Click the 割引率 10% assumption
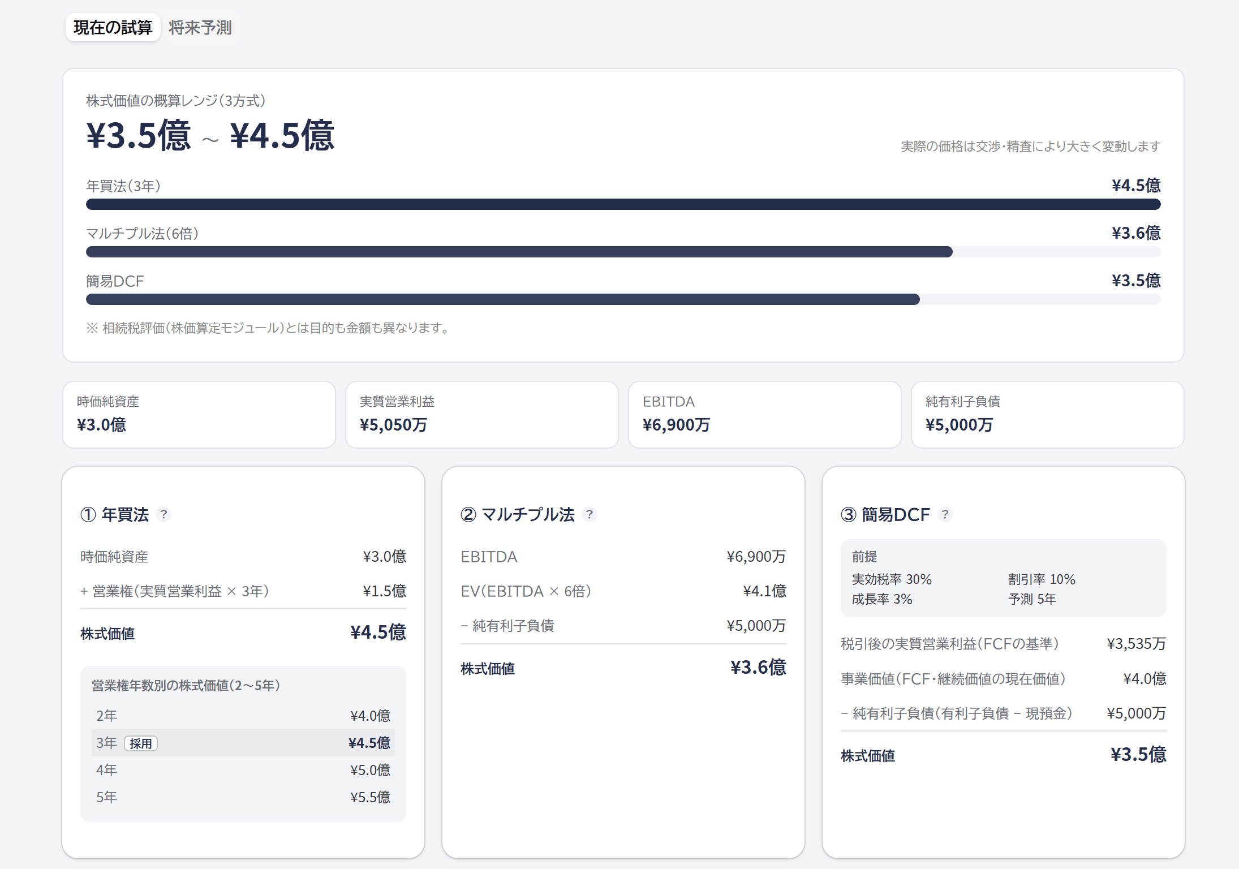 pos(1042,579)
